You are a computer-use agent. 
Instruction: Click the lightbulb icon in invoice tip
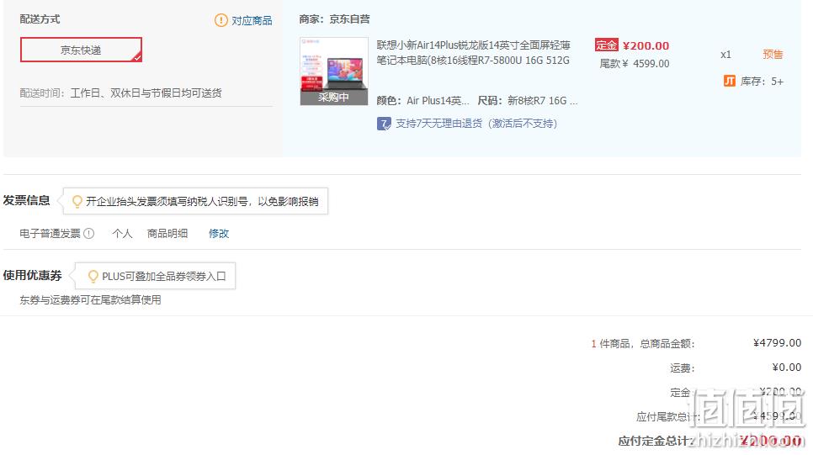[x=77, y=201]
